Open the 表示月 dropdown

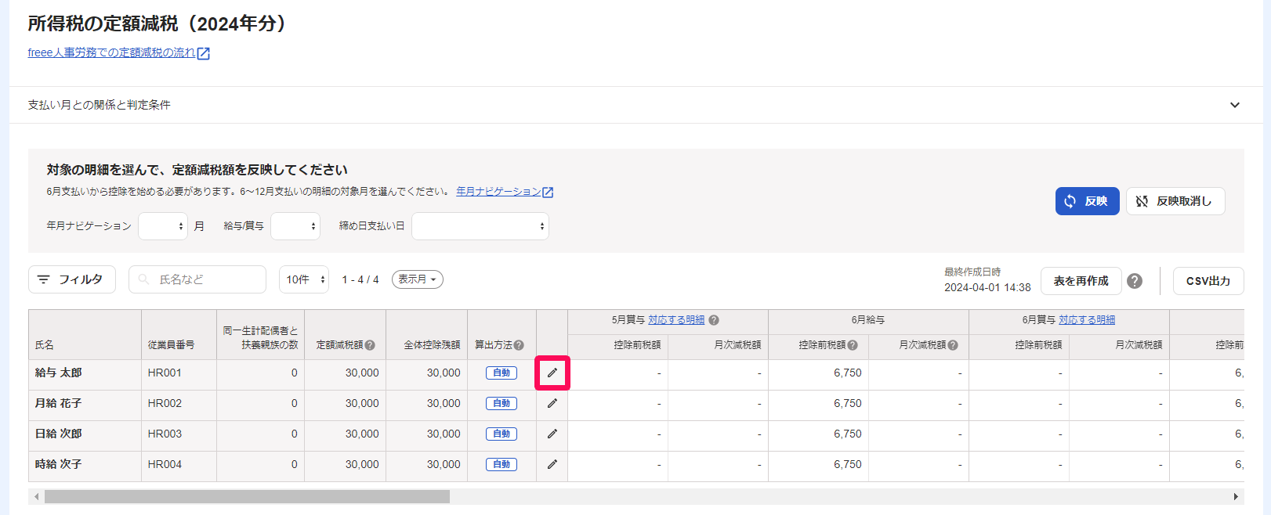(x=418, y=279)
